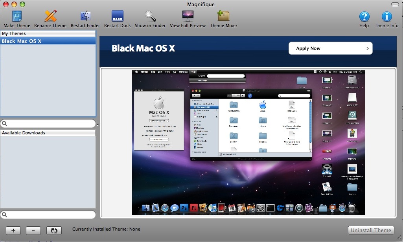Click Apply Now for Black Mac OS X
Viewport: 403px width, 242px height.
pos(331,48)
